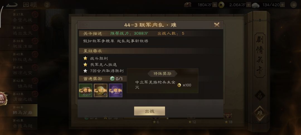Open the top-right hamburger menu icon

293,5
